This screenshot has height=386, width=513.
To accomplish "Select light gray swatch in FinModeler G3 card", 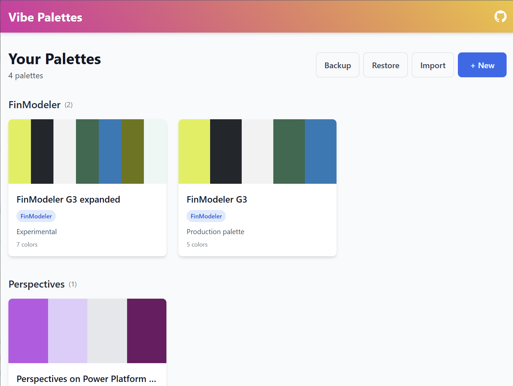I will coord(258,152).
